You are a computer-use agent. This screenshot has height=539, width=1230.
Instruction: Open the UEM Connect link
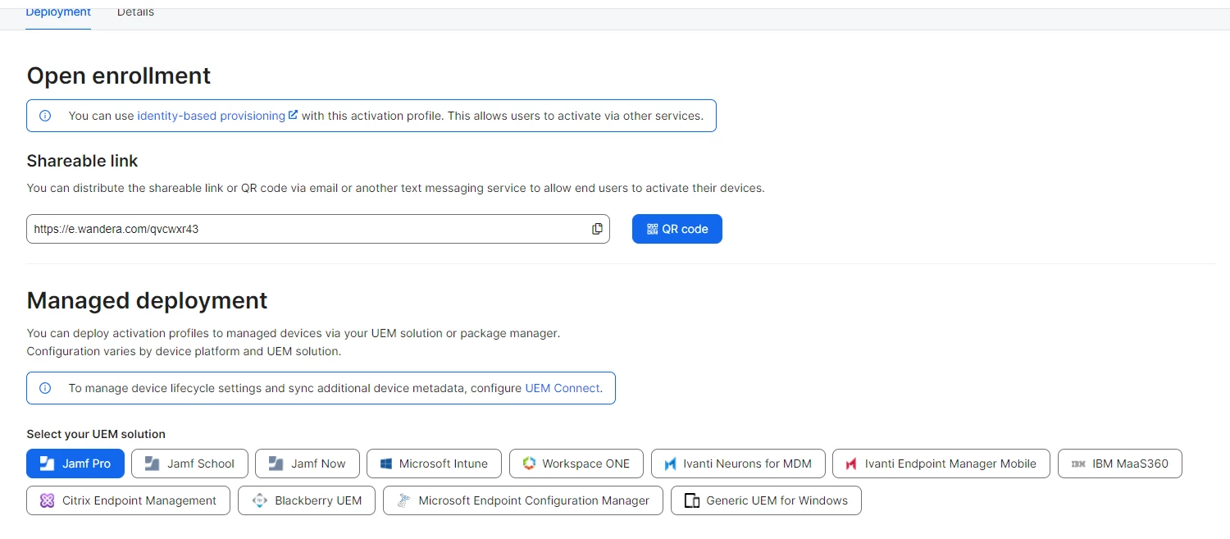(x=563, y=388)
